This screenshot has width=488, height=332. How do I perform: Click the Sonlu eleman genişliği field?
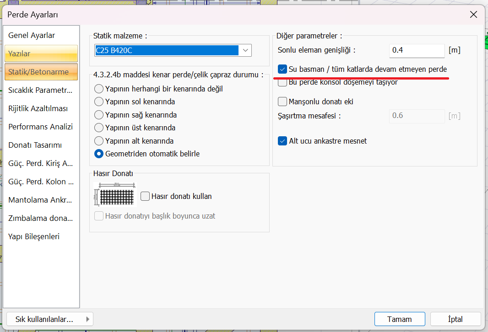click(x=417, y=50)
